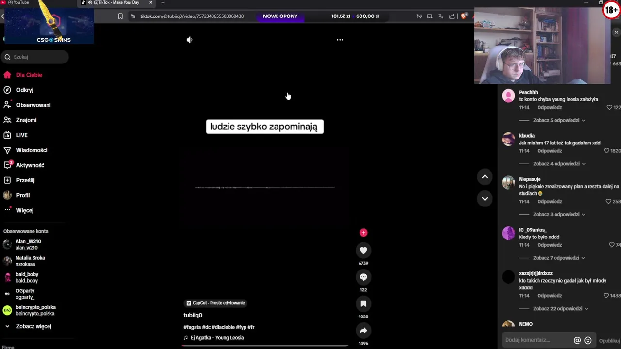The width and height of the screenshot is (621, 349).
Task: Reply to IG_09antos_ comment via Odpowiedz
Action: (549, 245)
